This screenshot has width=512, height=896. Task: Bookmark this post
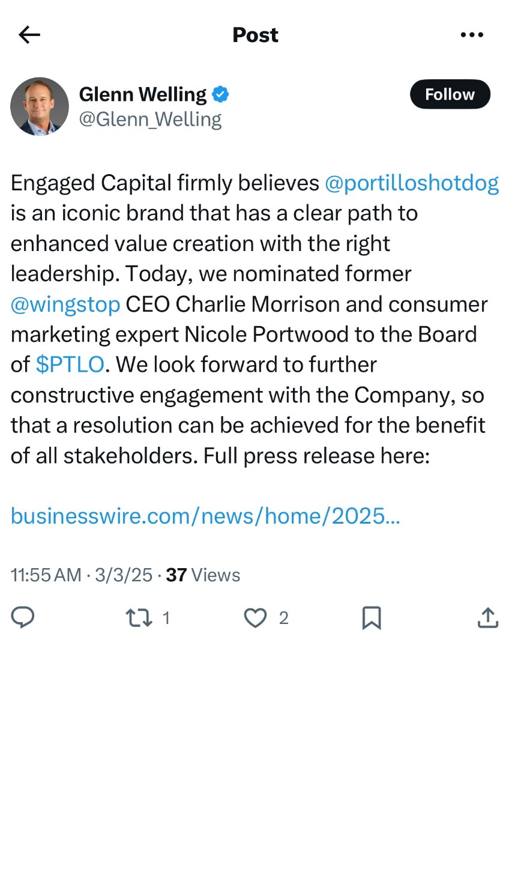pos(372,617)
